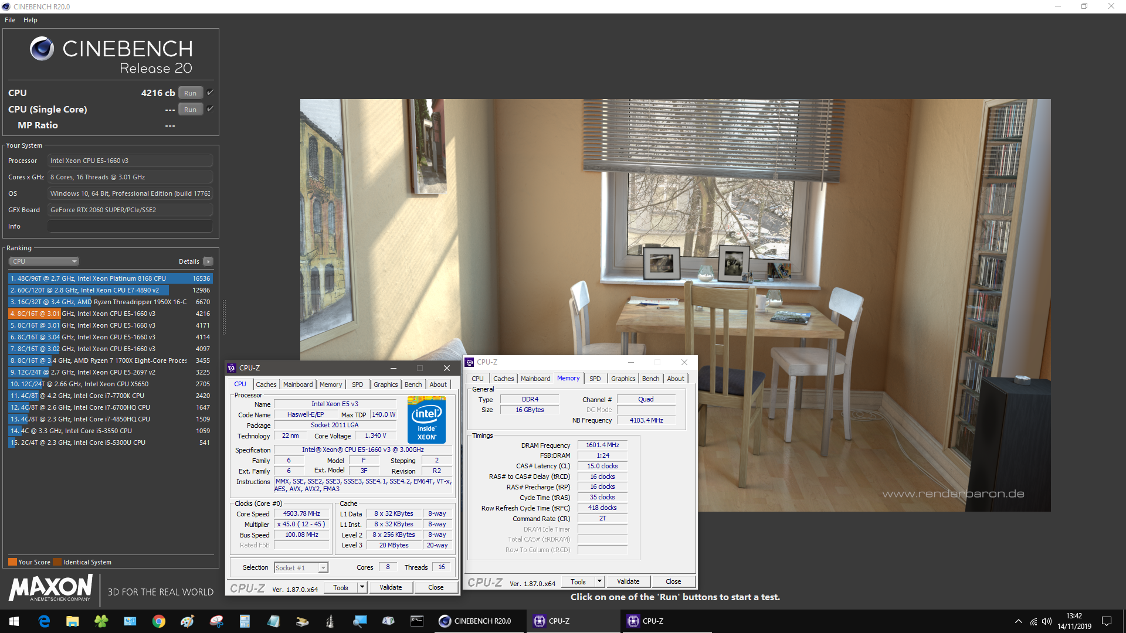Open the network Wi-Fi tray icon
The image size is (1126, 633).
coord(1033,621)
